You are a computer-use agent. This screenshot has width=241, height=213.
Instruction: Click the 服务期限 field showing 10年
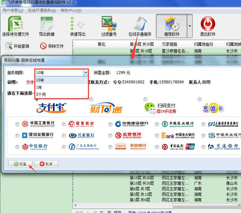[59, 73]
